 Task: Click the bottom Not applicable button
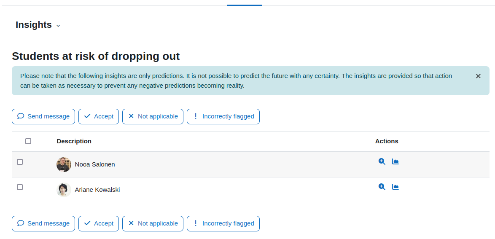point(153,223)
